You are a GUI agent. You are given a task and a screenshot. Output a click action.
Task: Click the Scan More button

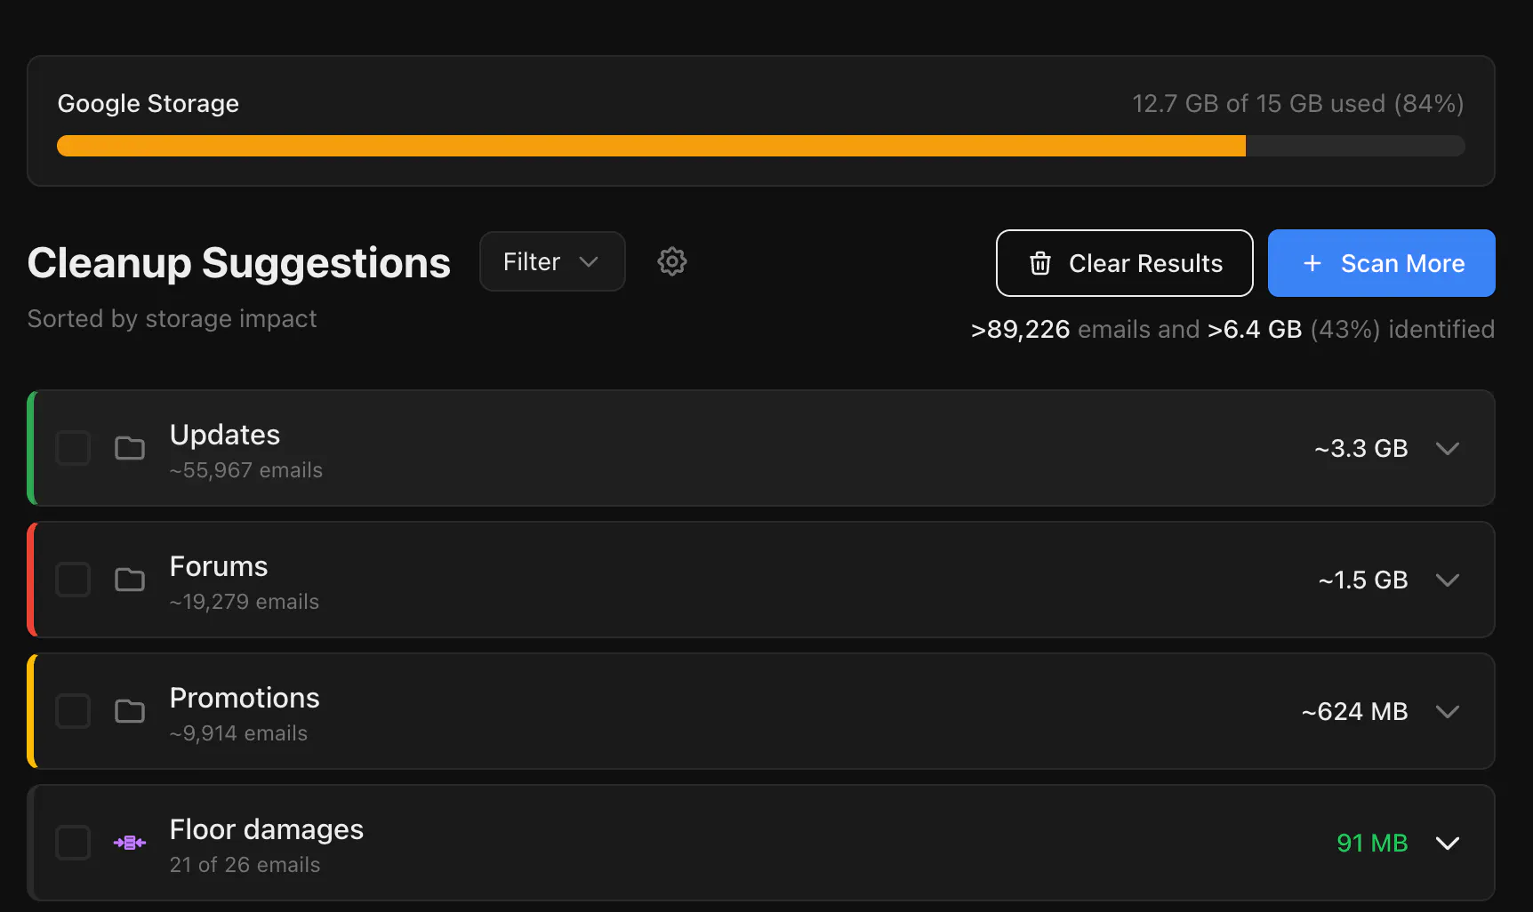click(x=1382, y=263)
